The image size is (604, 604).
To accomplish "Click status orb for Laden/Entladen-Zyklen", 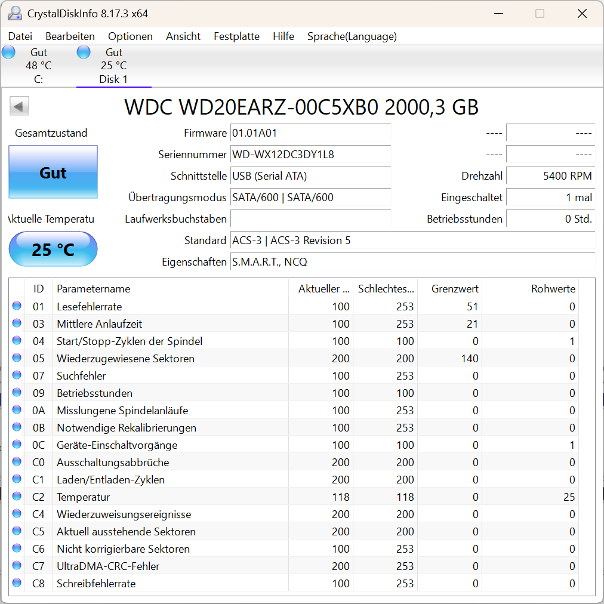I will point(17,479).
